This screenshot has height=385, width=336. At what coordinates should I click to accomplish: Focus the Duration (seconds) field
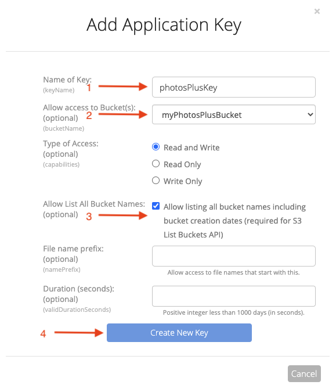(234, 296)
